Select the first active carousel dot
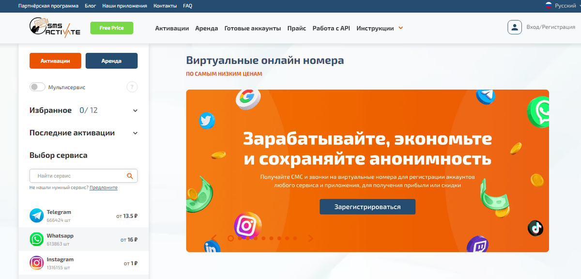The image size is (581, 279). (x=231, y=238)
